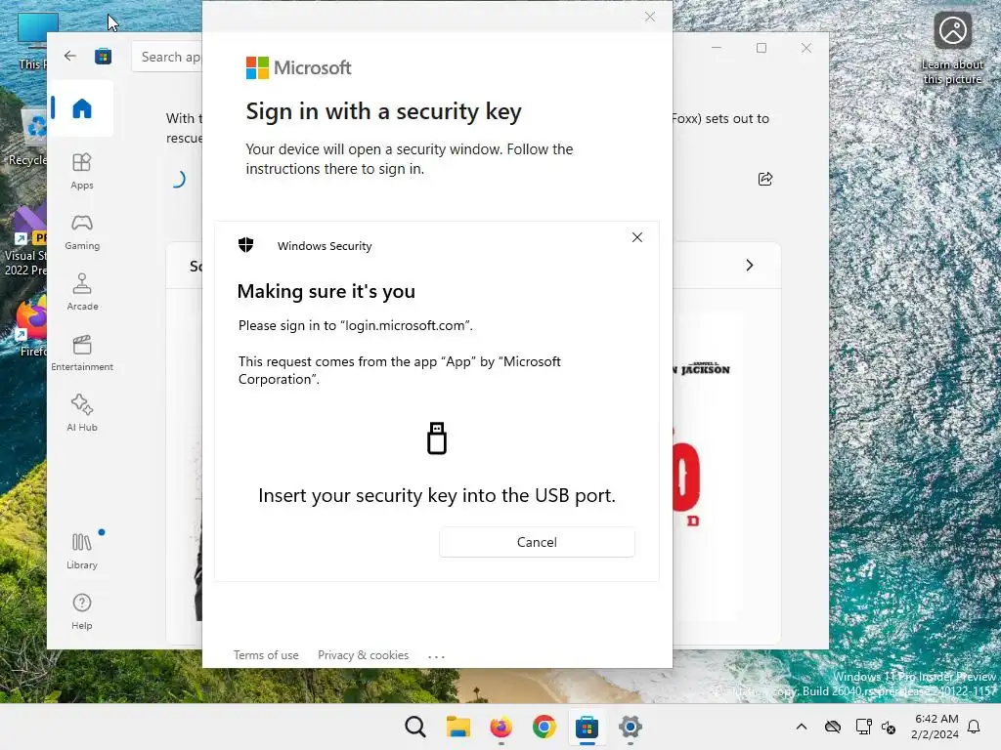Viewport: 1001px width, 750px height.
Task: Click the OneDrive cloud tray icon
Action: pyautogui.click(x=833, y=727)
